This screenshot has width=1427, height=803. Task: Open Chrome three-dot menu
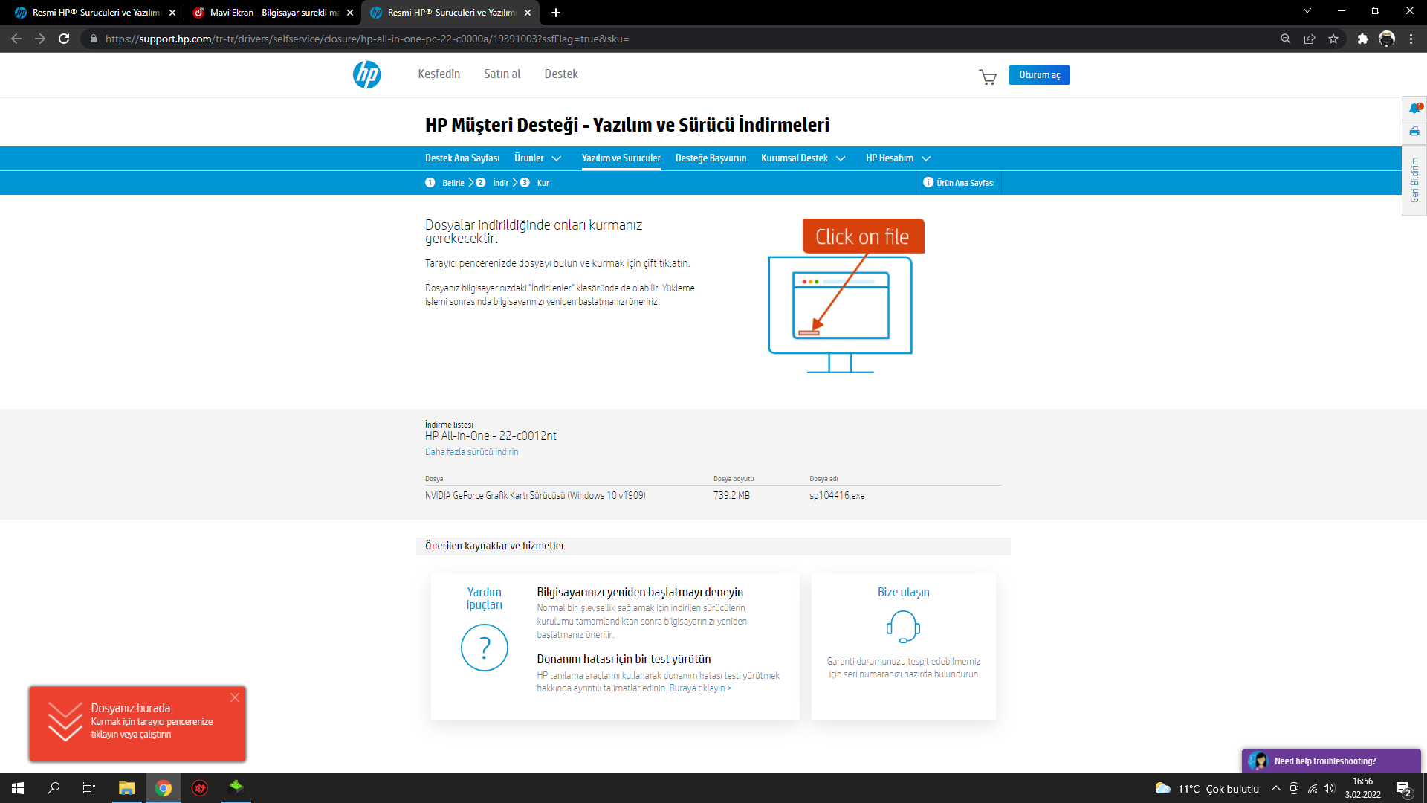(x=1411, y=39)
